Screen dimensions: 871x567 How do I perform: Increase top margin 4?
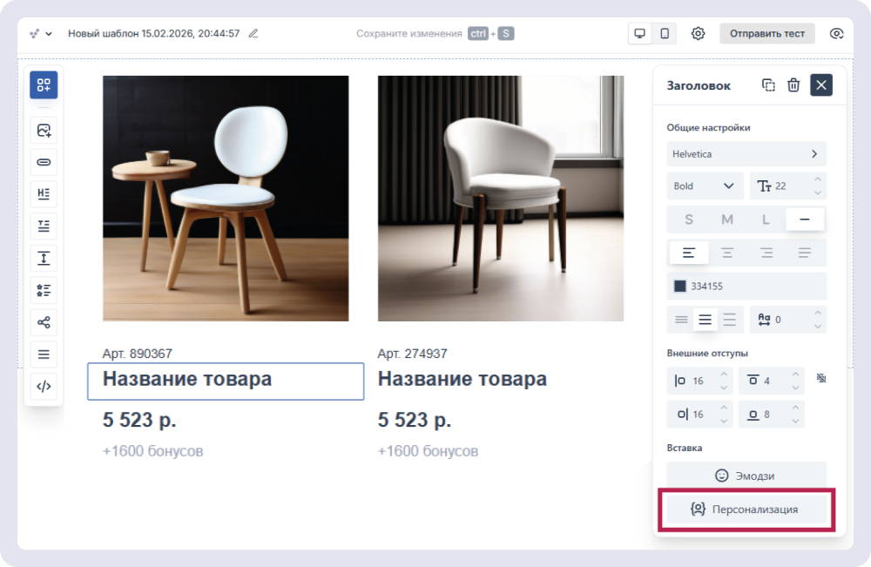coord(795,375)
